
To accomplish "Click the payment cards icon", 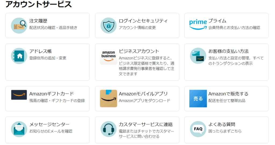I will click(198, 56).
